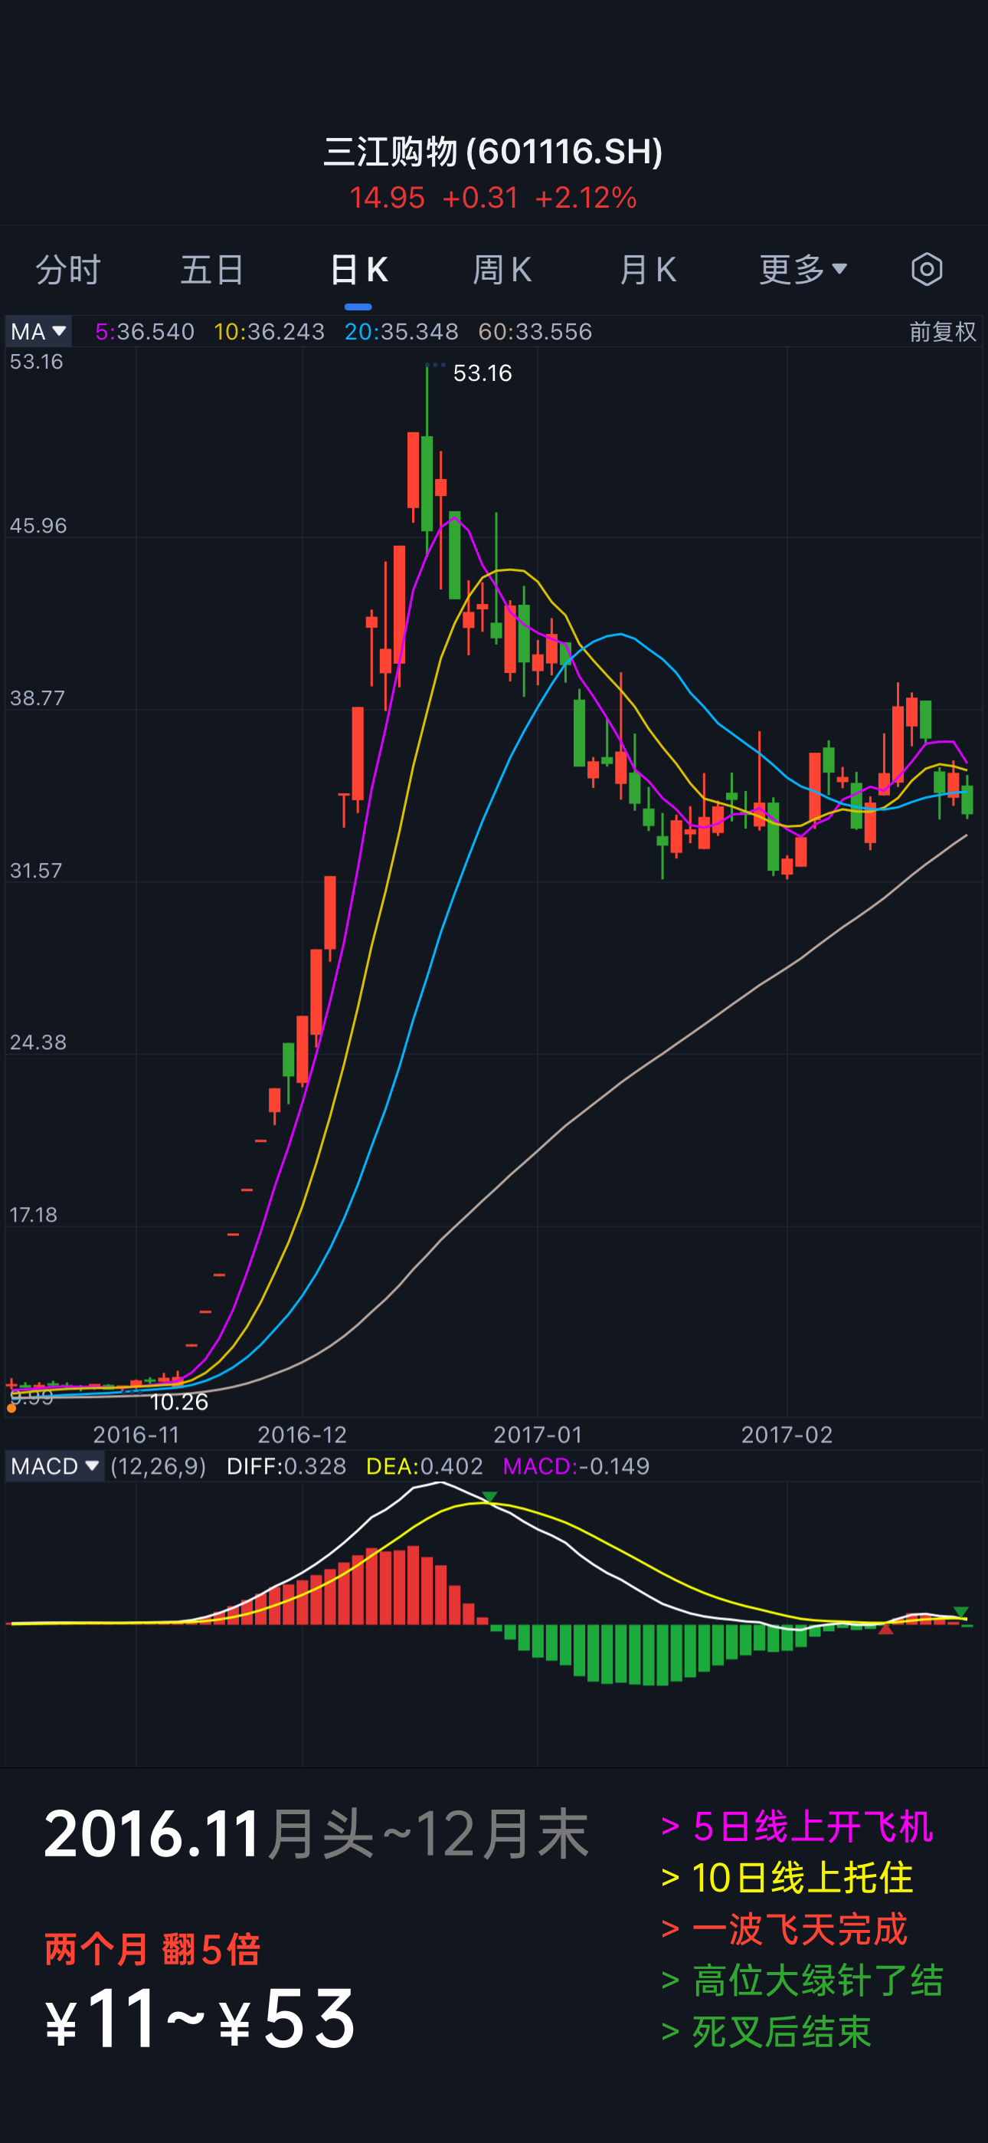Tap the orange dot at chart bottom-left
The width and height of the screenshot is (988, 2143).
[x=11, y=1409]
